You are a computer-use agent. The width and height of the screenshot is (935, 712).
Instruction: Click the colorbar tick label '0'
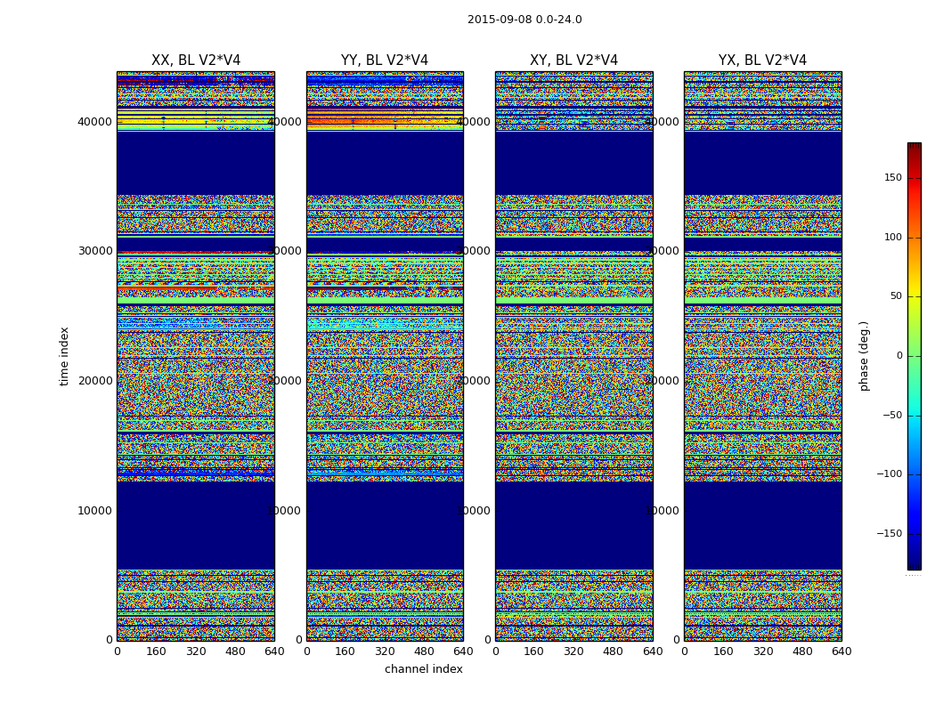point(899,356)
